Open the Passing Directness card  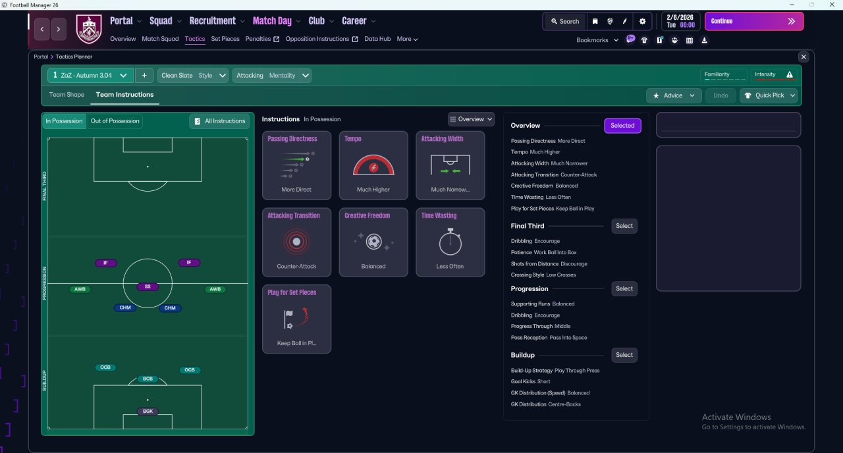point(296,165)
